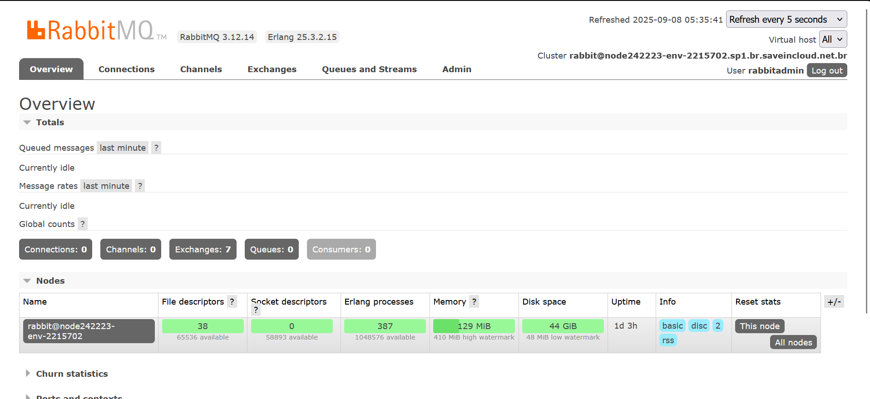Switch to the Connections tab

tap(127, 69)
